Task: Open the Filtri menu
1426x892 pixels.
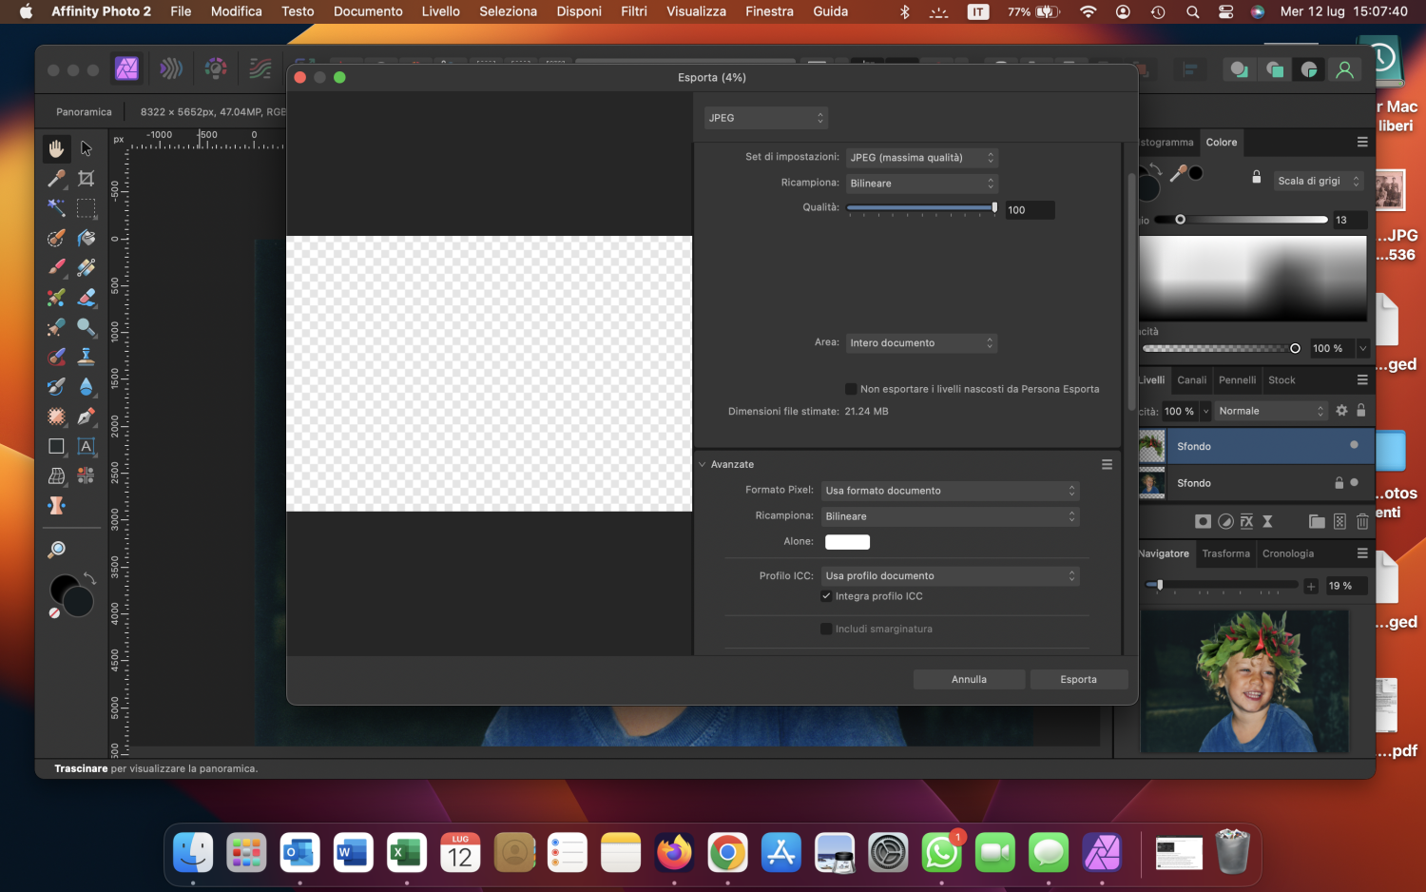Action: point(633,11)
